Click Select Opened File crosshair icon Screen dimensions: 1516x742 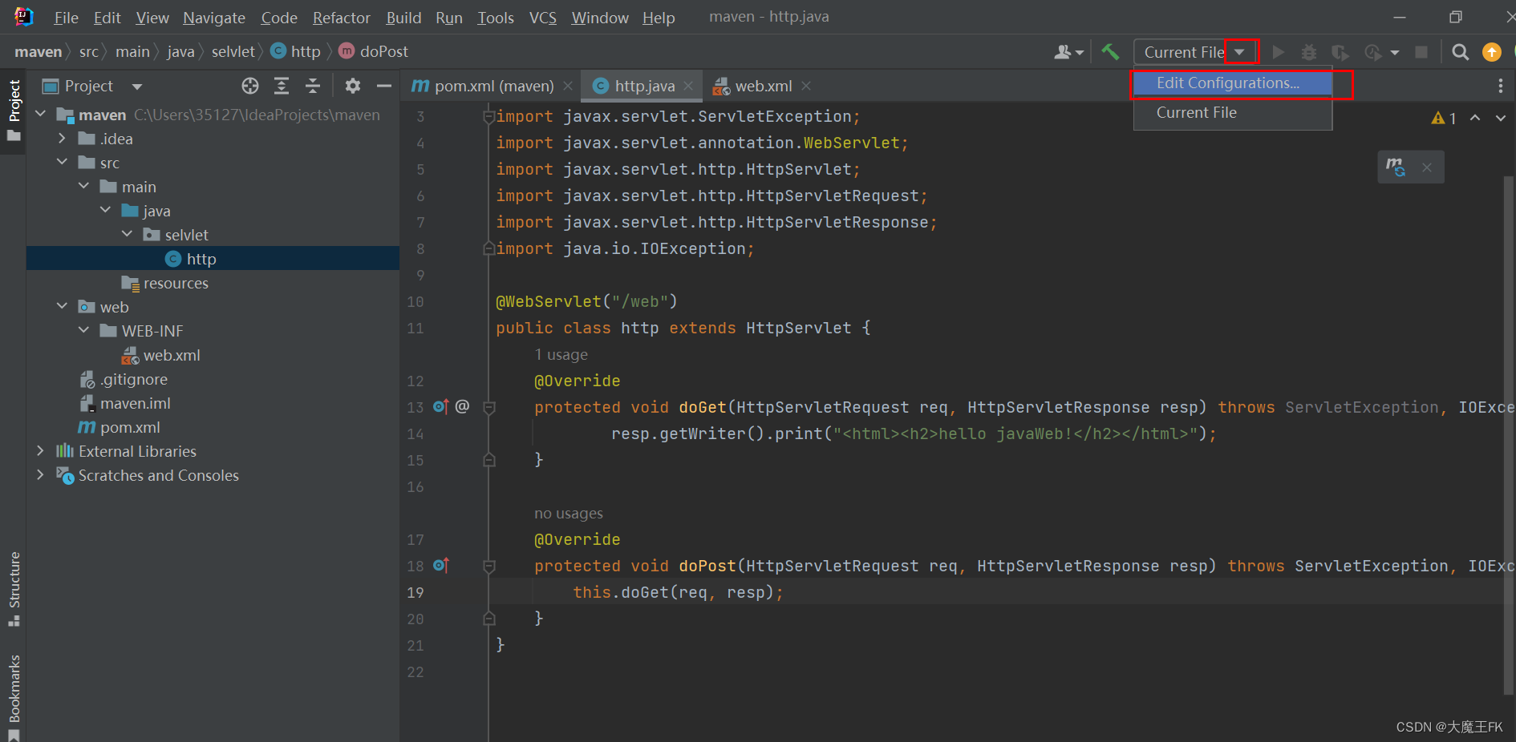tap(250, 86)
